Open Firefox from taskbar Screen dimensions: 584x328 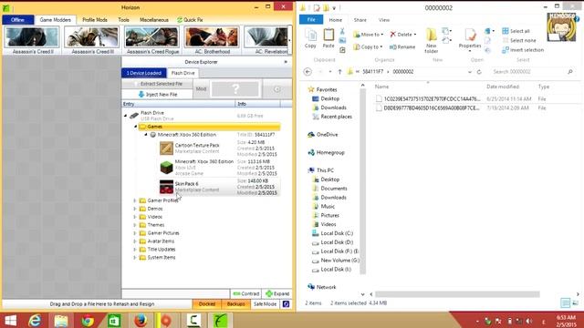pos(141,320)
